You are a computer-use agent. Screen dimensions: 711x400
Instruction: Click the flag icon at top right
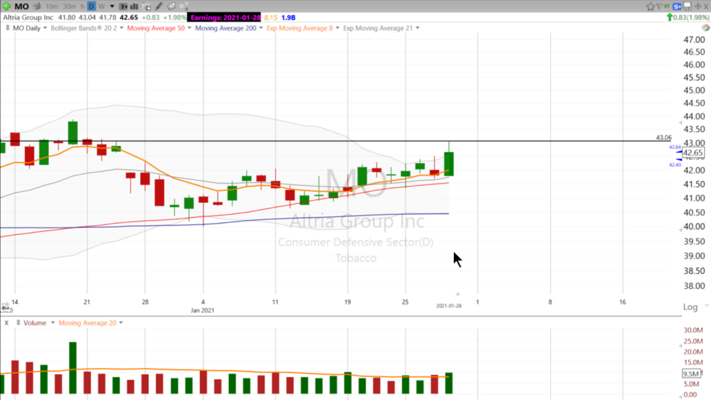[x=660, y=6]
